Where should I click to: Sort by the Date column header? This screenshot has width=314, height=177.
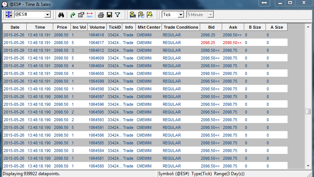pos(15,27)
